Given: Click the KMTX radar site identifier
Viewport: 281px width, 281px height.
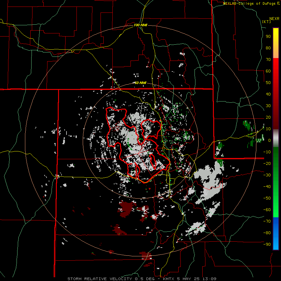Looking at the screenshot, I should point(169,279).
